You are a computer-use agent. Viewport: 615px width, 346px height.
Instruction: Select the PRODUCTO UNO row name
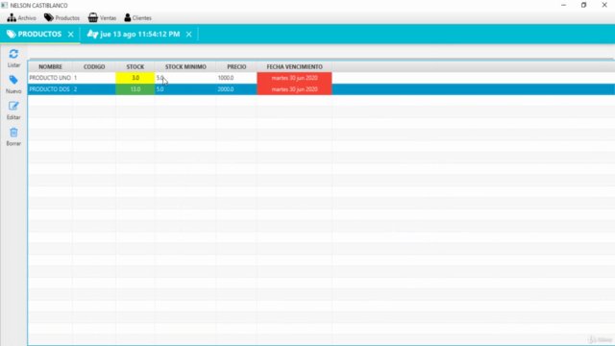point(50,78)
